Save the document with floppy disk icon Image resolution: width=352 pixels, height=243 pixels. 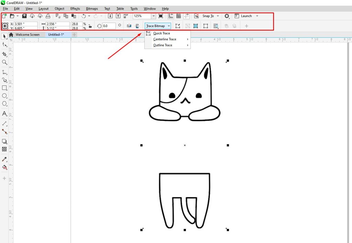coord(24,16)
